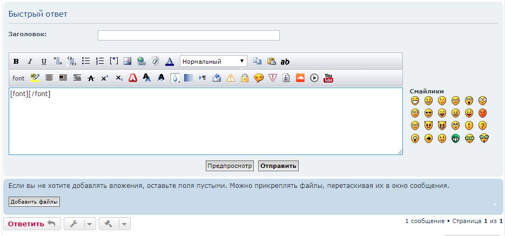Image resolution: width=505 pixels, height=236 pixels.
Task: Open the font color picker
Action: click(169, 62)
